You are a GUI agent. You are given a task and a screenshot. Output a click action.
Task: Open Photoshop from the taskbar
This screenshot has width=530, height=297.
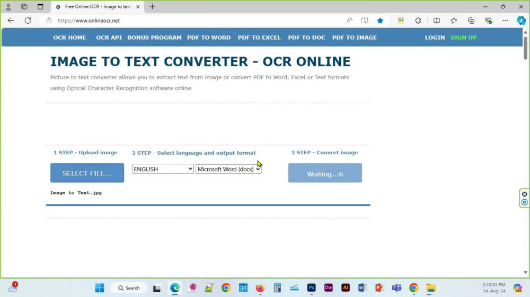point(311,288)
